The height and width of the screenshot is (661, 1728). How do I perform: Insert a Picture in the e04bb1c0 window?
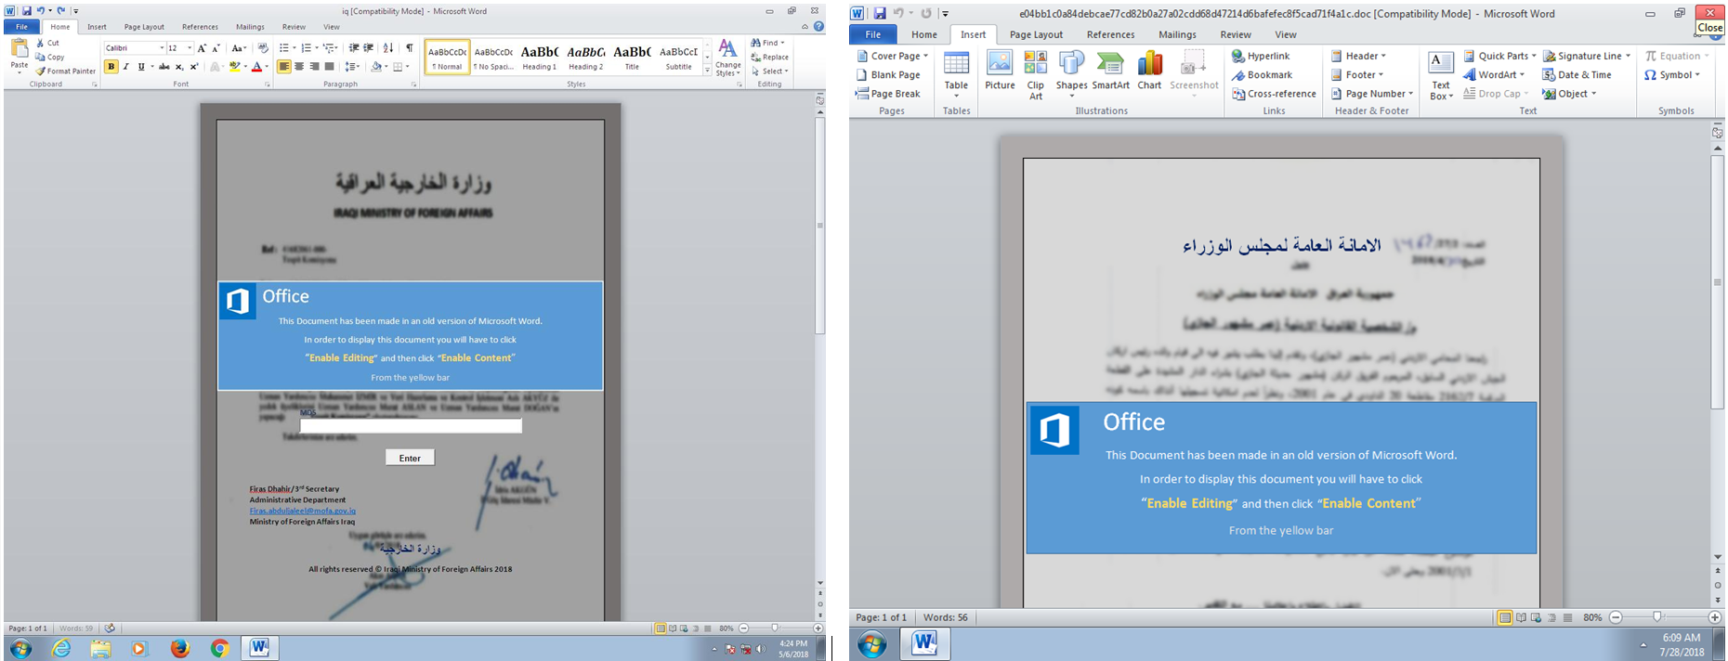click(x=1000, y=71)
